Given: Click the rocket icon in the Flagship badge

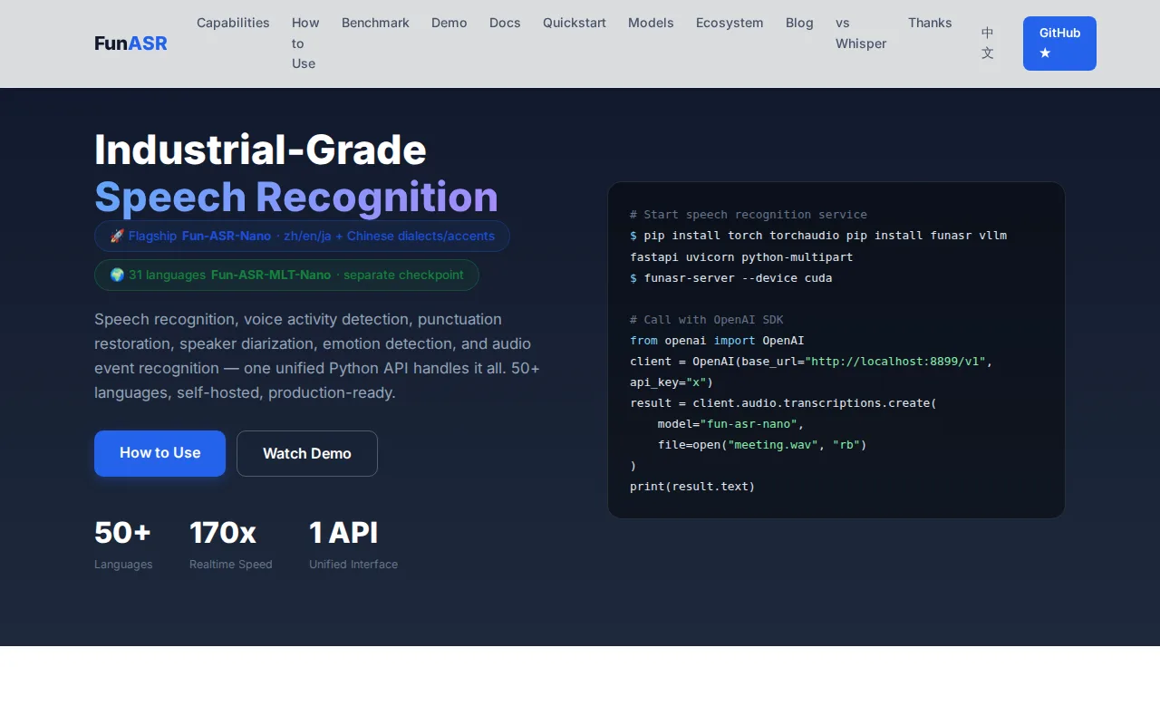Looking at the screenshot, I should click(x=117, y=237).
